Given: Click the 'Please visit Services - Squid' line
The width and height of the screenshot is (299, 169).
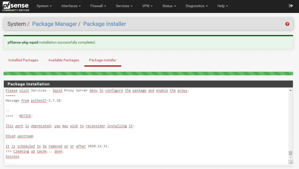Looking at the screenshot, I should [97, 90].
